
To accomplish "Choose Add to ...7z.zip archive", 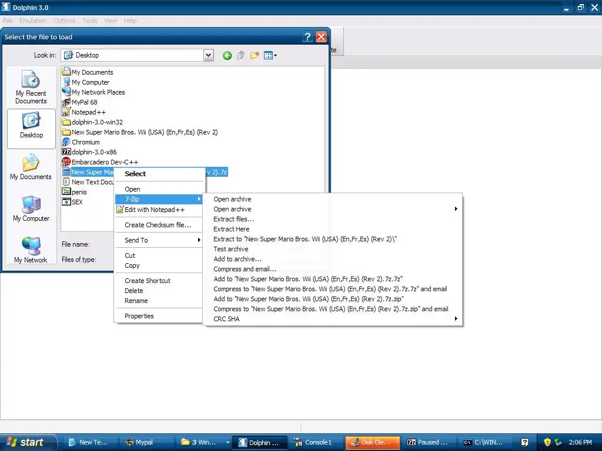I will [x=333, y=299].
